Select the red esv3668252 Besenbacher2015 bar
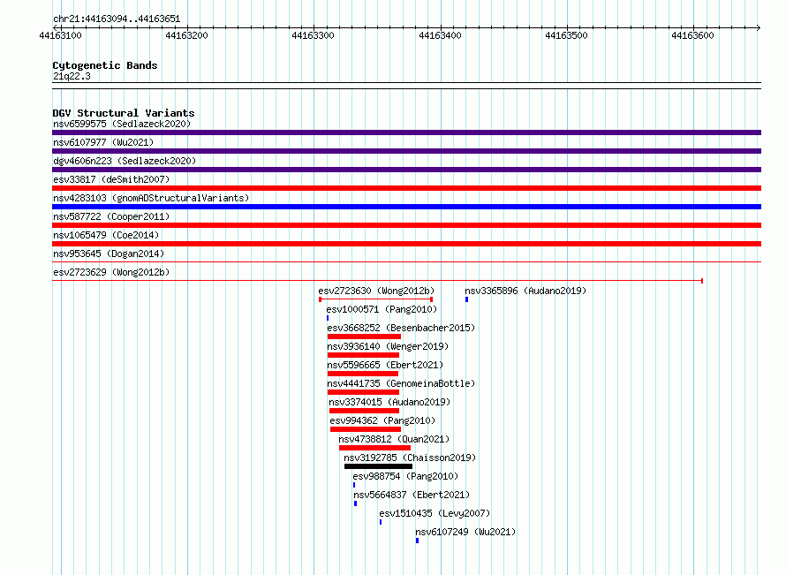The height and width of the screenshot is (575, 786). click(x=364, y=337)
